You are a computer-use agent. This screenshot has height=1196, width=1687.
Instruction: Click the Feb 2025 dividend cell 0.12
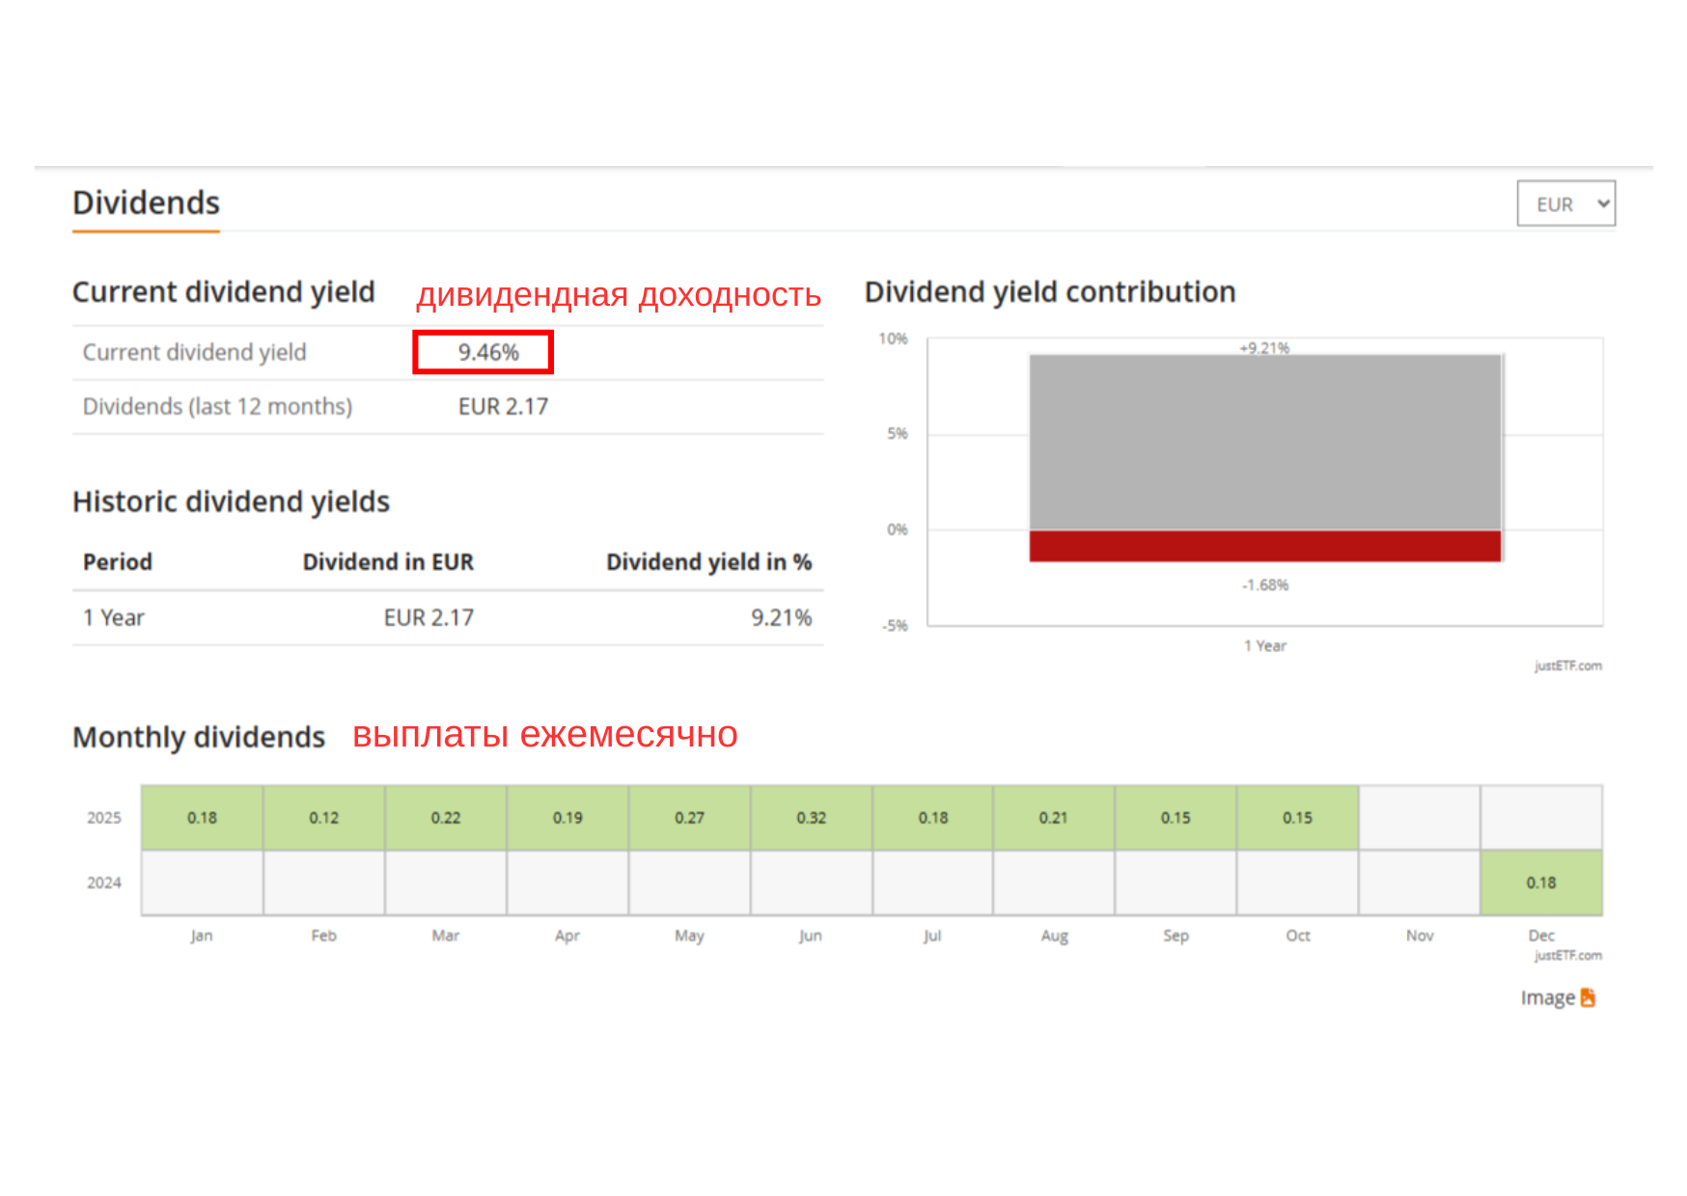coord(324,818)
